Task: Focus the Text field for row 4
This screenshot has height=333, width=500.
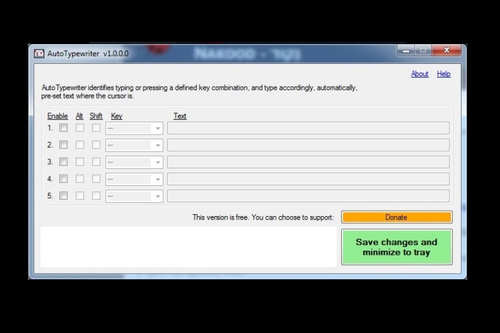Action: point(308,179)
